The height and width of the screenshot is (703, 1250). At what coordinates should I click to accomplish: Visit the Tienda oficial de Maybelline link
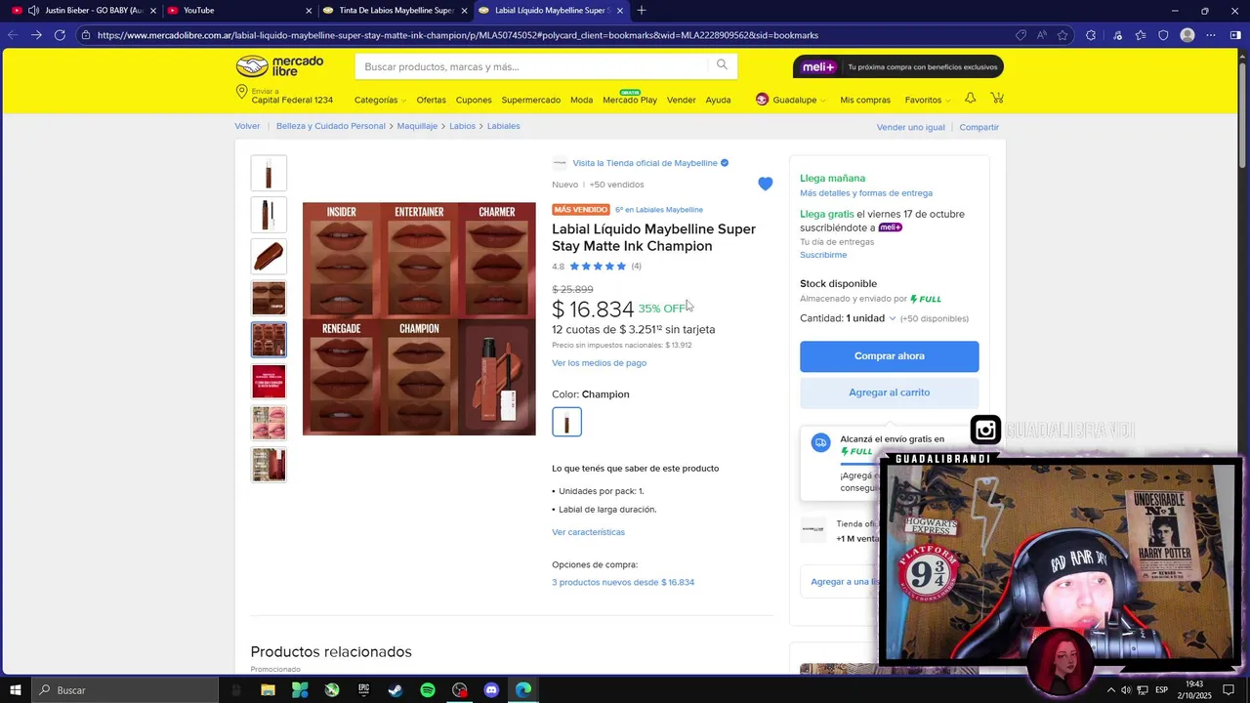click(x=645, y=163)
